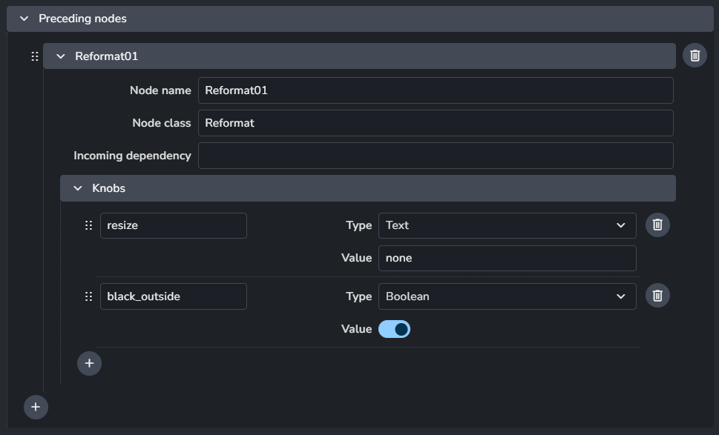
Task: Remove the black_outside knob via trash icon
Action: point(657,296)
